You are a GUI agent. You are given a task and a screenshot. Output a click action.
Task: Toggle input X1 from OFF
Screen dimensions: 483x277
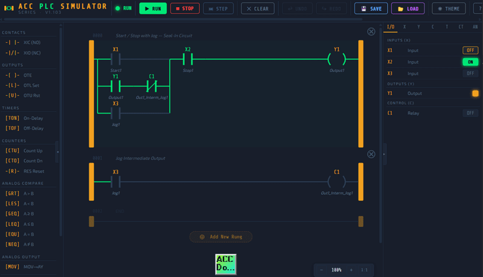(x=470, y=50)
